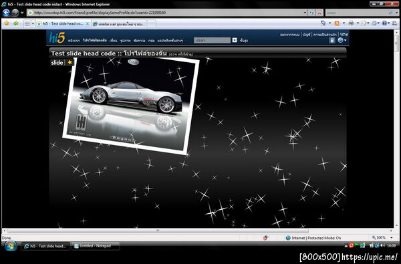Open the globe language selector dropdown

(x=342, y=40)
